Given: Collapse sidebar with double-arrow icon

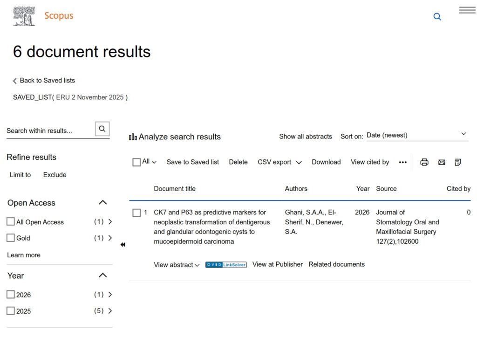Looking at the screenshot, I should (123, 245).
